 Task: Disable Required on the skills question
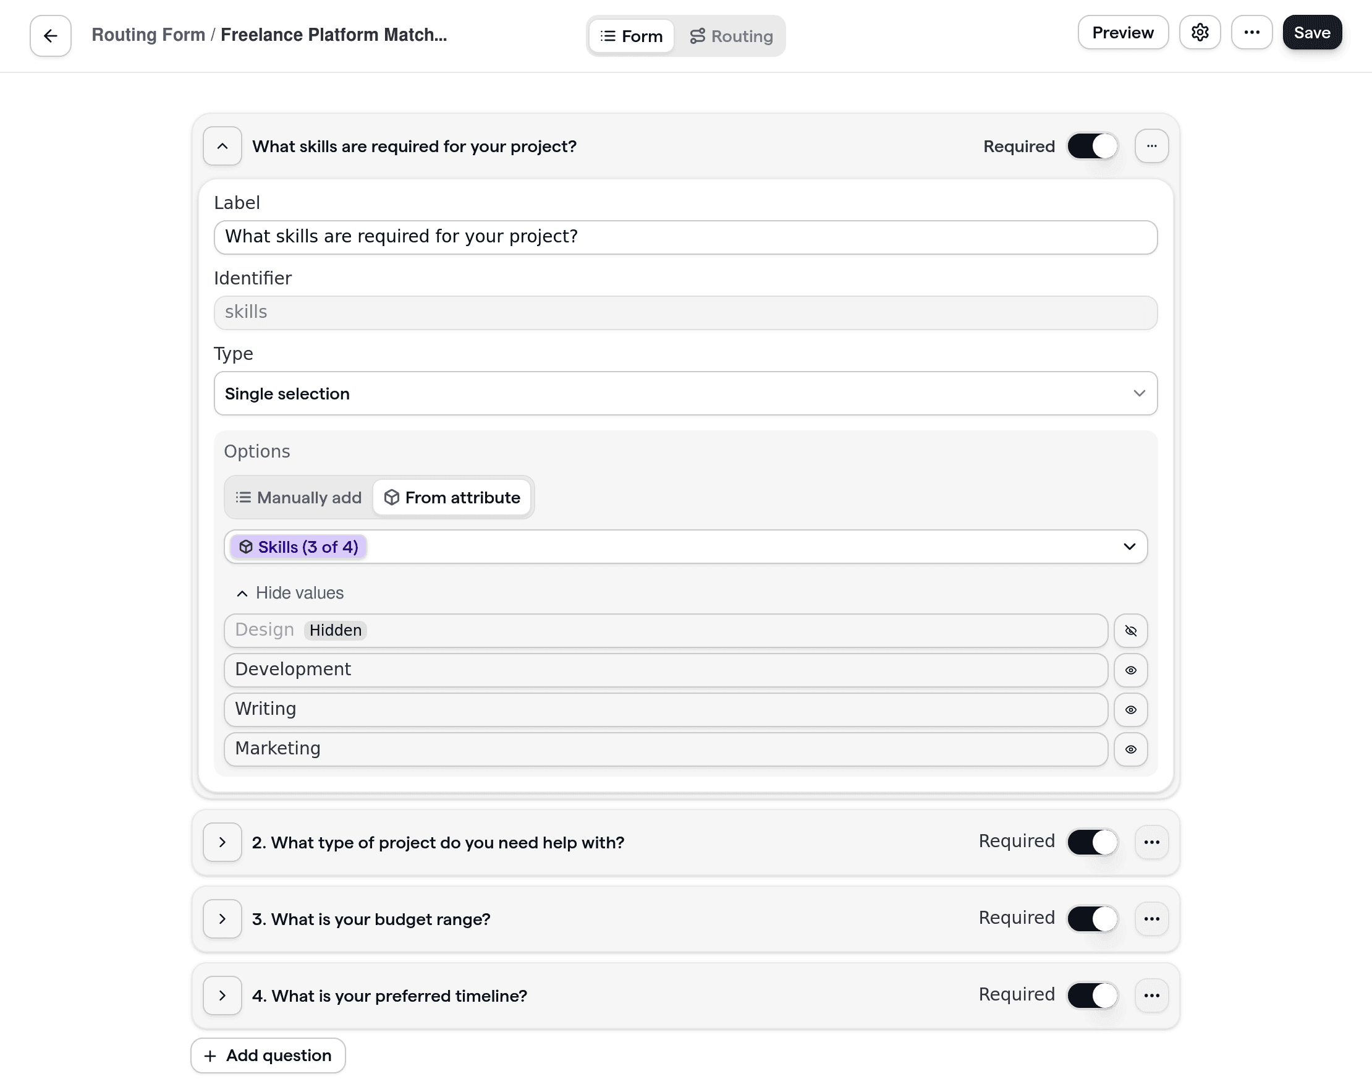1091,146
